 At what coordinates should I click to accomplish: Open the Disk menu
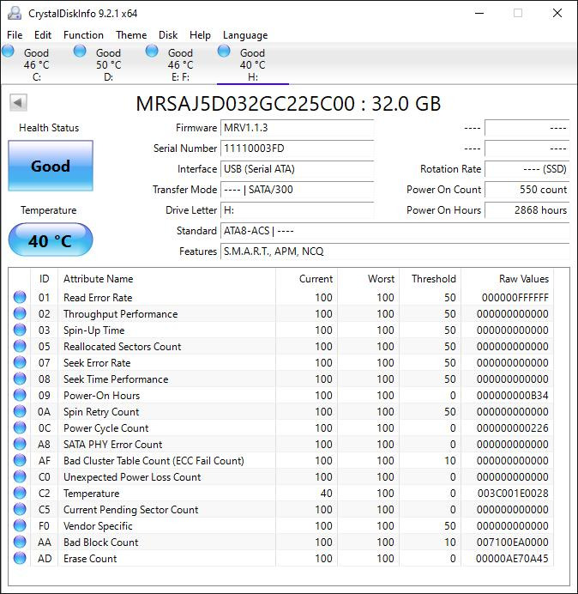point(168,35)
